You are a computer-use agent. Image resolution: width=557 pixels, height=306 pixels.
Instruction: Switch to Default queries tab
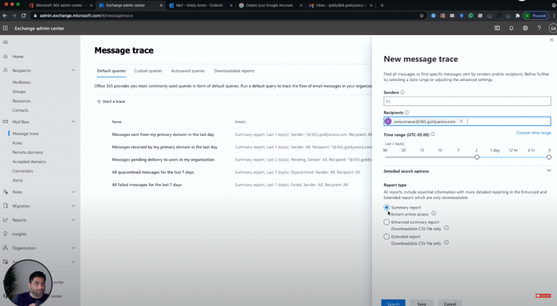[x=111, y=71]
